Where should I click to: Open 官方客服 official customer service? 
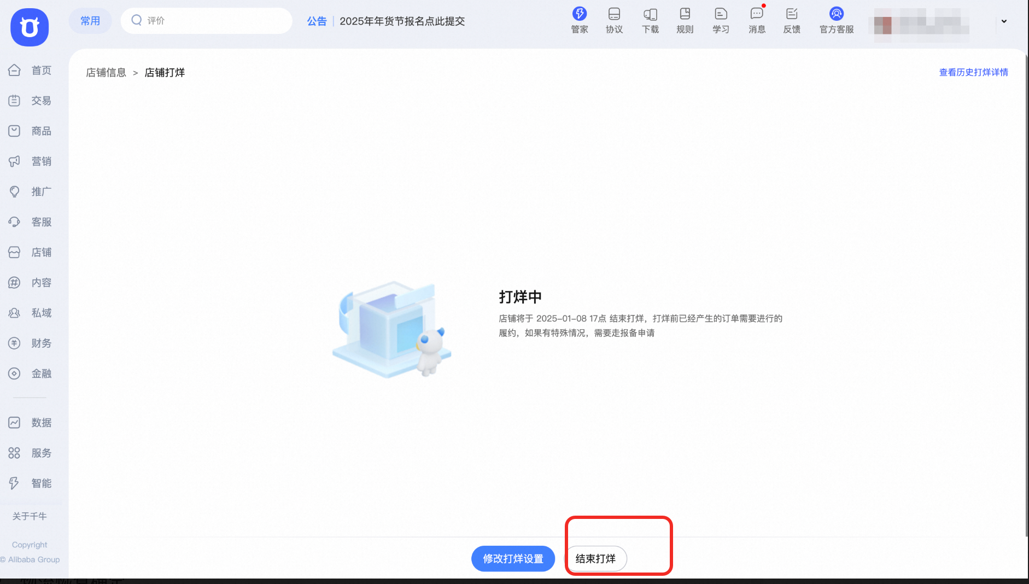click(x=835, y=20)
